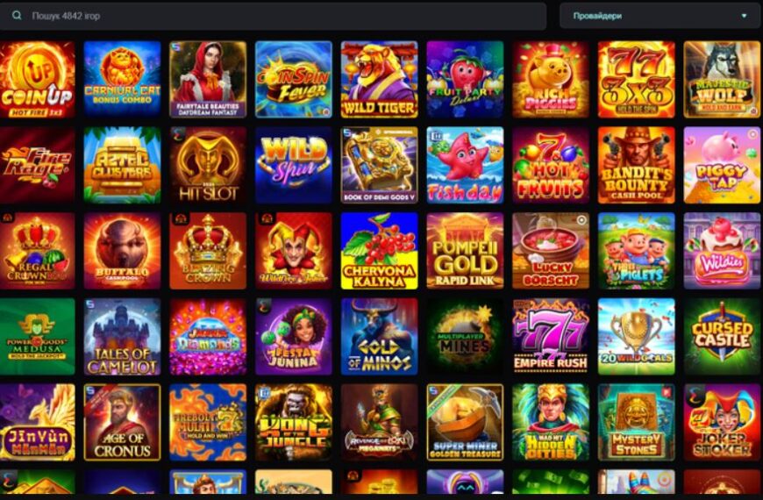763x500 pixels.
Task: Open the Coin Up Hot Fire game
Action: [x=37, y=79]
